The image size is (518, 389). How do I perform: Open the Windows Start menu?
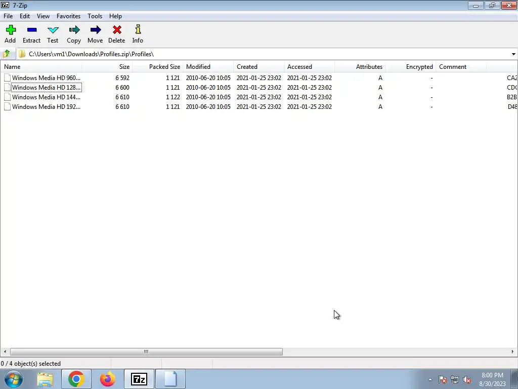pyautogui.click(x=14, y=379)
